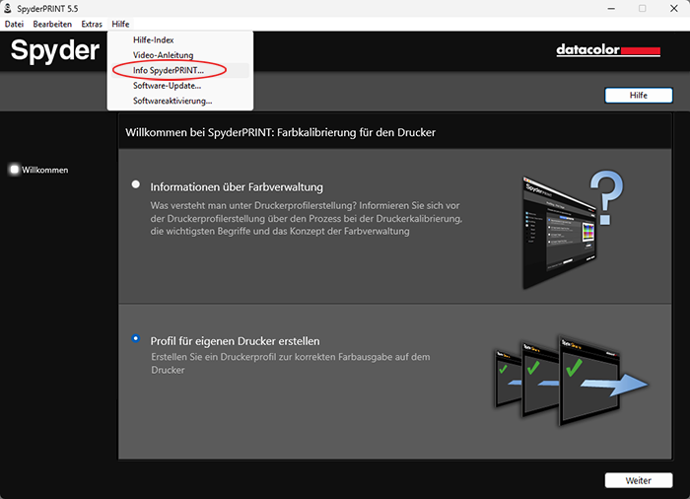Click the datacolor logo
Screen dimensions: 690x499
click(x=607, y=49)
